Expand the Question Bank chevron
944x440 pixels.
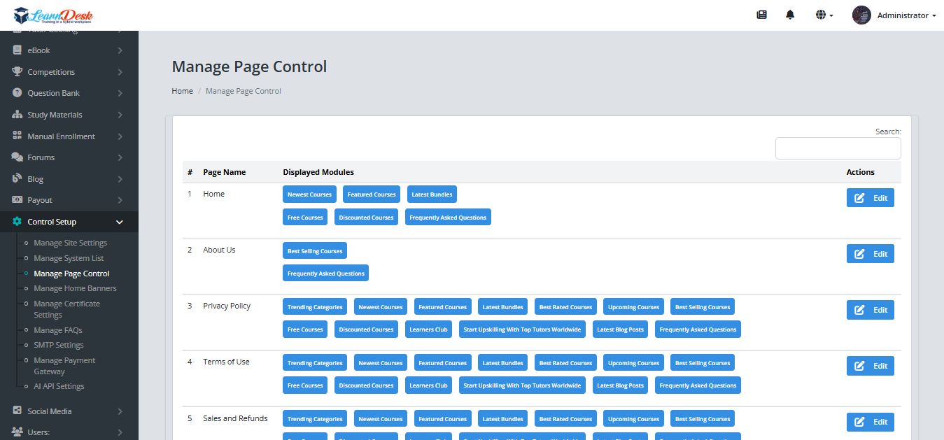(x=120, y=93)
